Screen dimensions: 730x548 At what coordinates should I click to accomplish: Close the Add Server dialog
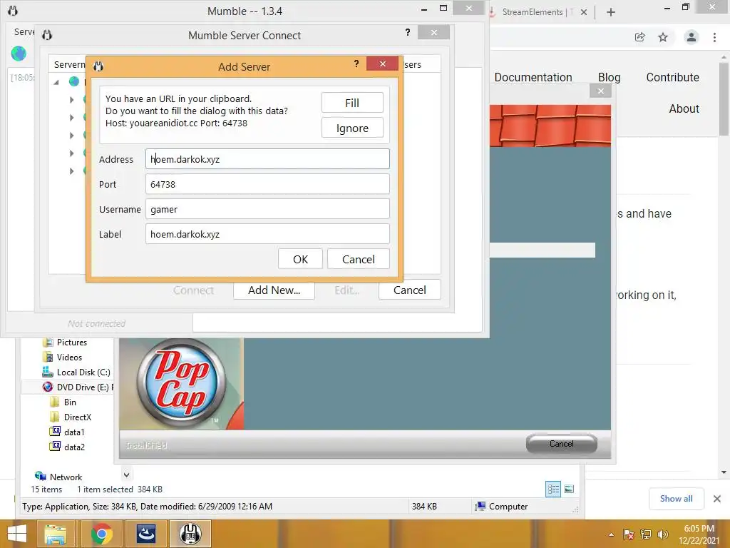click(382, 64)
